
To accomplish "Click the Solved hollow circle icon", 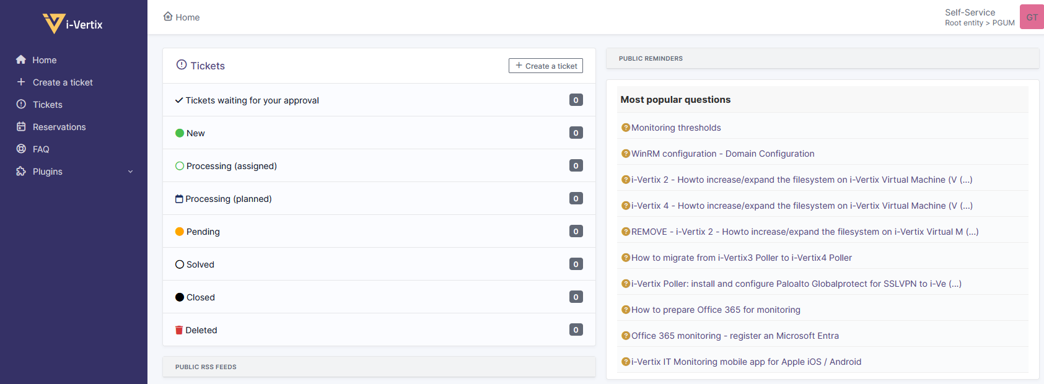I will click(x=180, y=264).
